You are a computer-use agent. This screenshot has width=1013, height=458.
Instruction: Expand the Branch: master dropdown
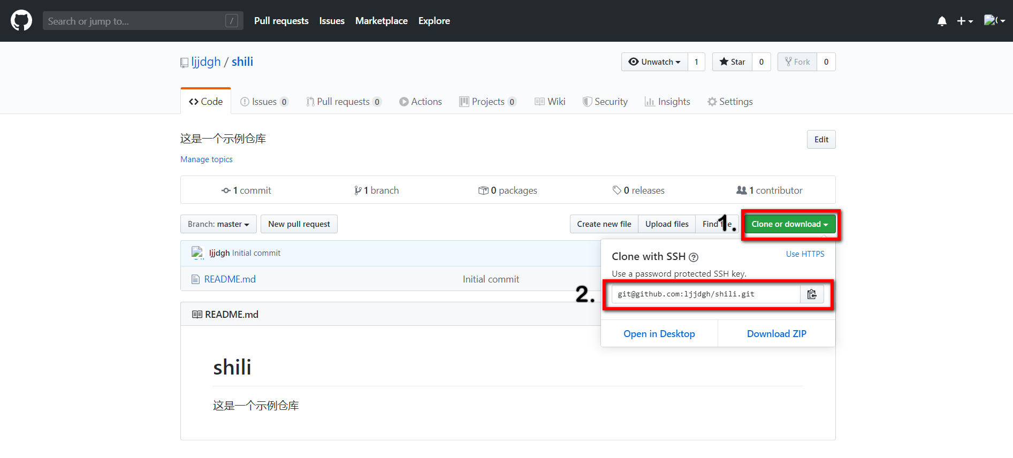coord(218,224)
